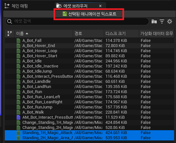Open the asset filter options icon
Screen dimensions: 176x143
pos(162,21)
